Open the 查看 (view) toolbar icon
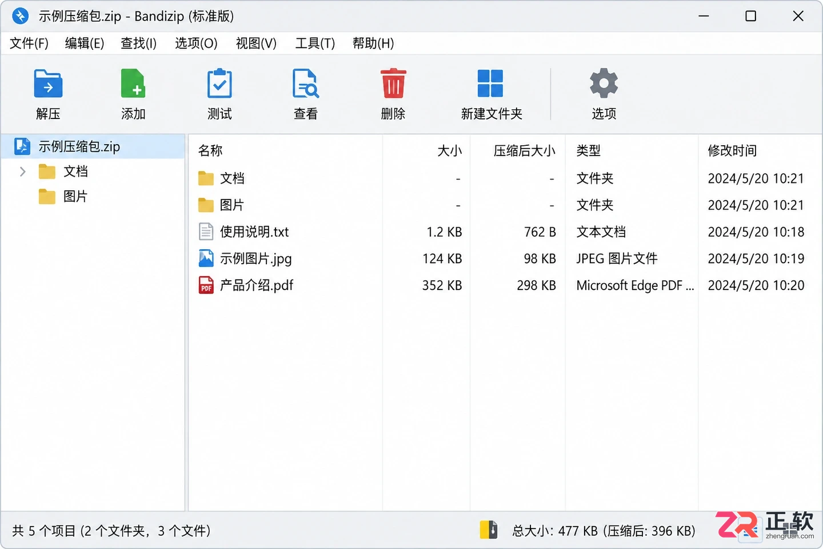 (x=306, y=83)
